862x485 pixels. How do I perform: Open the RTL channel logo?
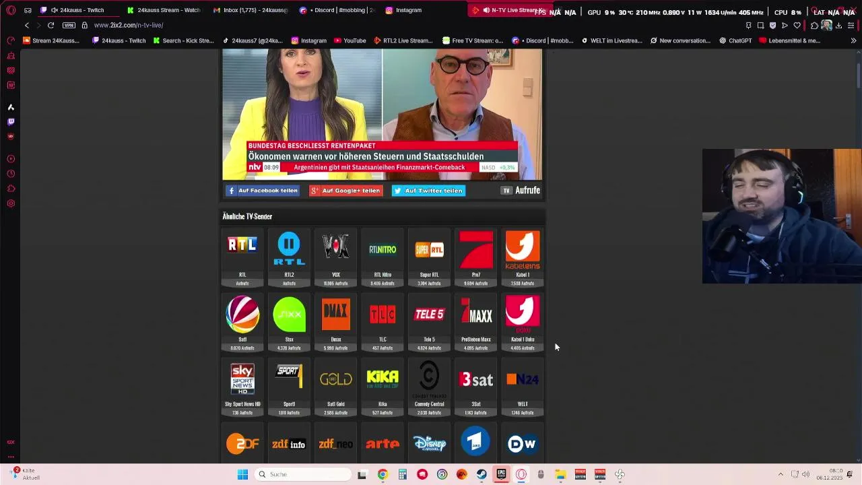tap(242, 245)
